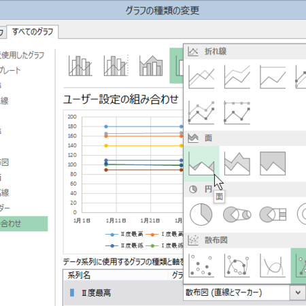
Task: Click the ユーザー設定の組み合わせ heading
Action: [120, 99]
